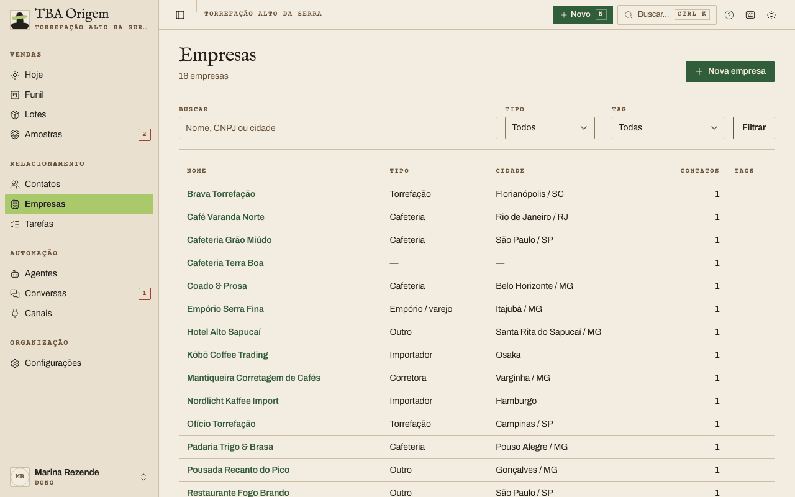Viewport: 795px width, 497px height.
Task: Click the Agentes robot icon
Action: 15,273
